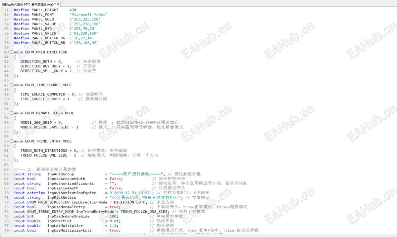Click line number 65 in the gutter
This screenshot has height=237, width=397.
[6, 169]
